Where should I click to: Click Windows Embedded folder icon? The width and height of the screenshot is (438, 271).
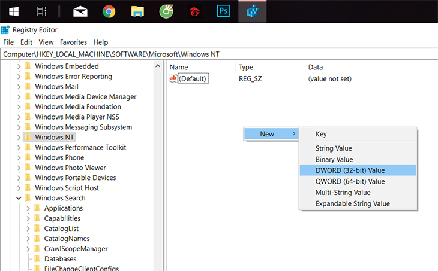click(x=28, y=66)
